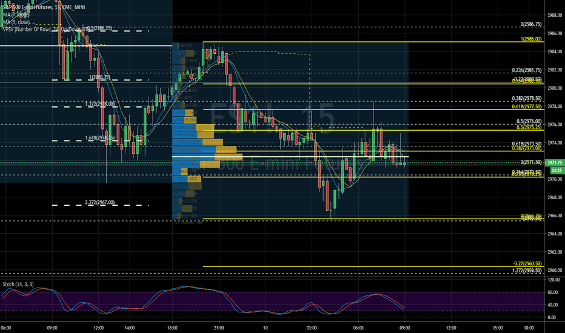Click the 21:00 time axis label
Image resolution: width=565 pixels, height=333 pixels.
click(219, 328)
